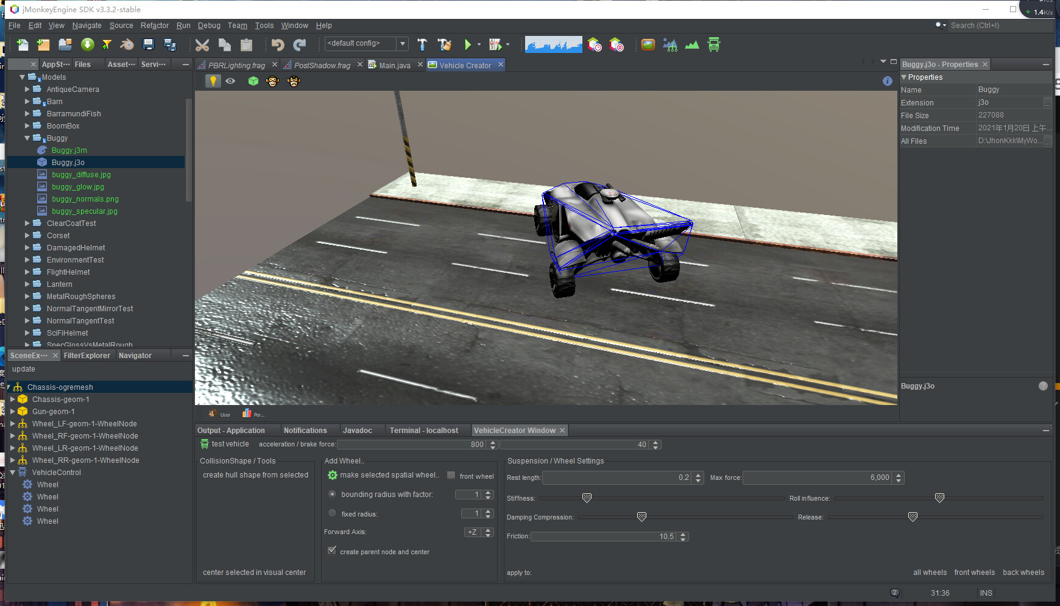Image resolution: width=1060 pixels, height=606 pixels.
Task: Click the Copy icon in toolbar
Action: 224,44
